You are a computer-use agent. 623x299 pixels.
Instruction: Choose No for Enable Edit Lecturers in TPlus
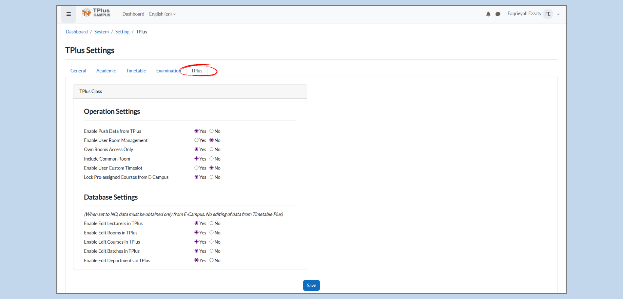[x=212, y=223]
